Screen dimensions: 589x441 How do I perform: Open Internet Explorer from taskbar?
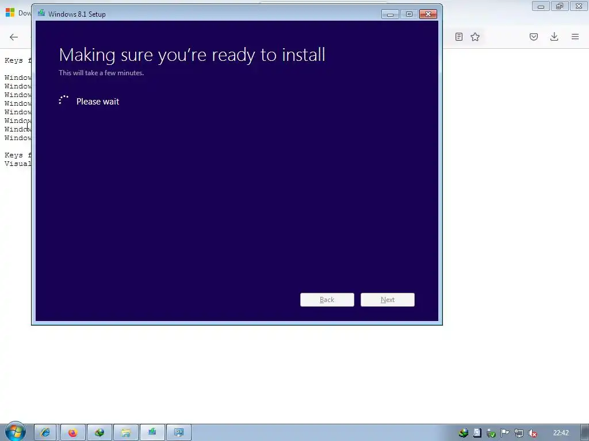(x=45, y=433)
